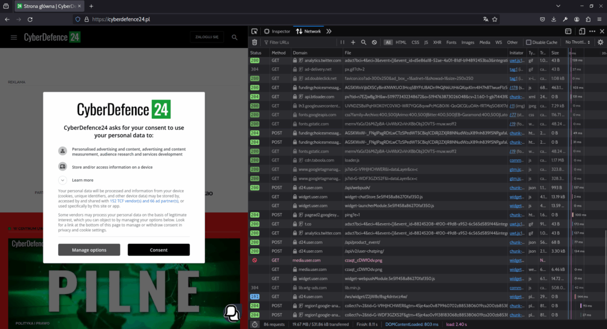The width and height of the screenshot is (607, 329).
Task: Open the chat widget bubble icon
Action: click(232, 312)
